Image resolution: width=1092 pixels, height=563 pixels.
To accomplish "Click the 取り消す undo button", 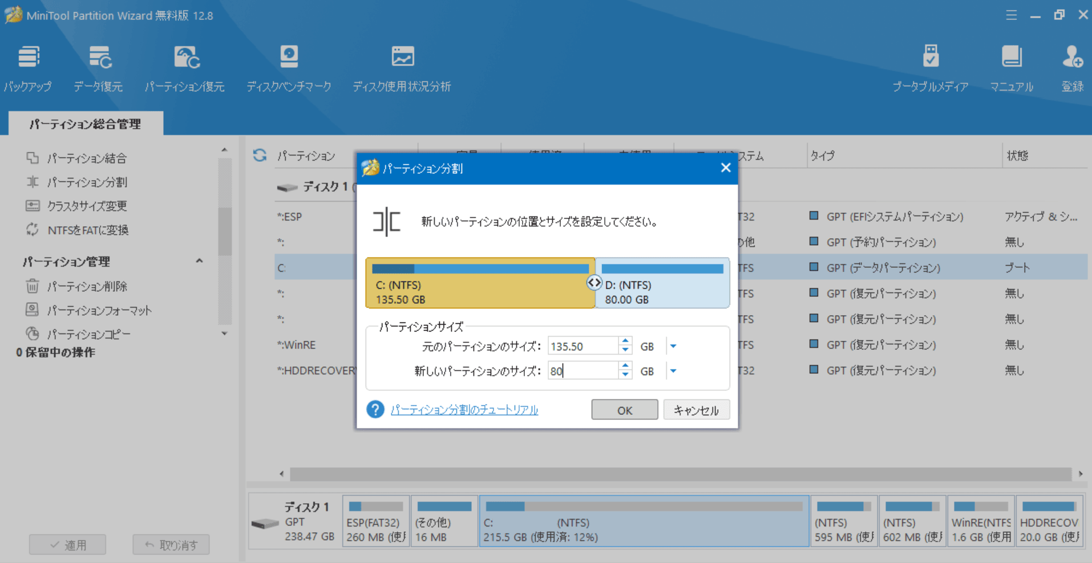I will 171,545.
